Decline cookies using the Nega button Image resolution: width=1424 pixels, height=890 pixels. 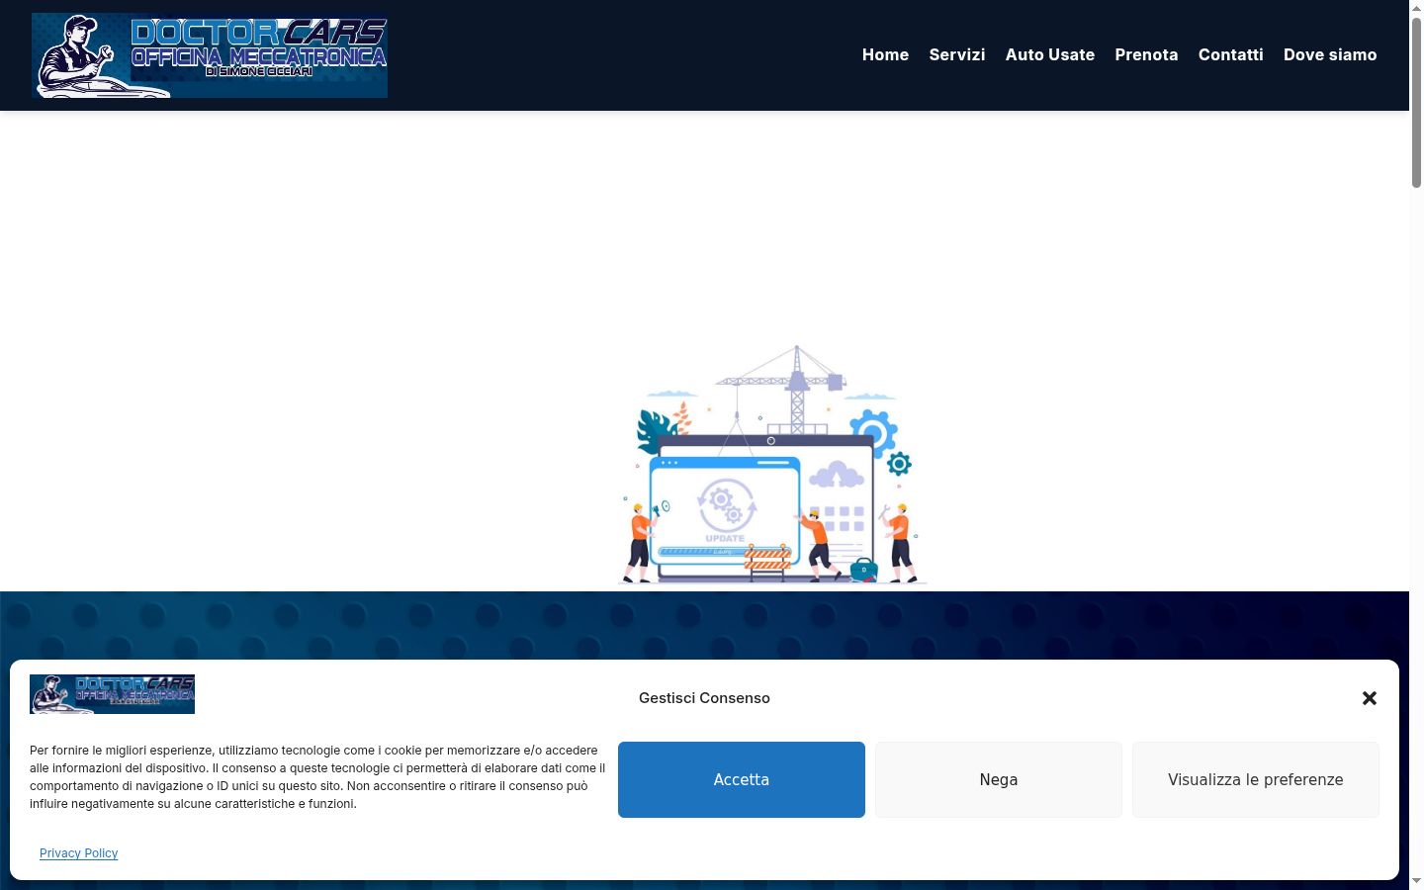[x=999, y=779]
